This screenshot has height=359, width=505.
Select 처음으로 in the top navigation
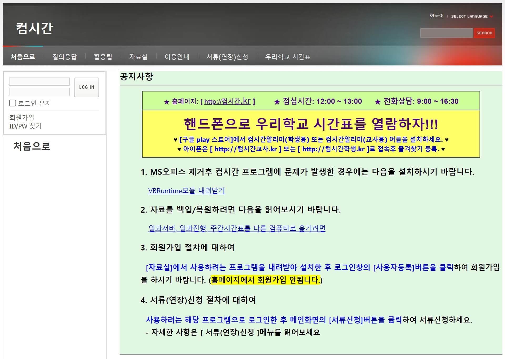(x=23, y=57)
